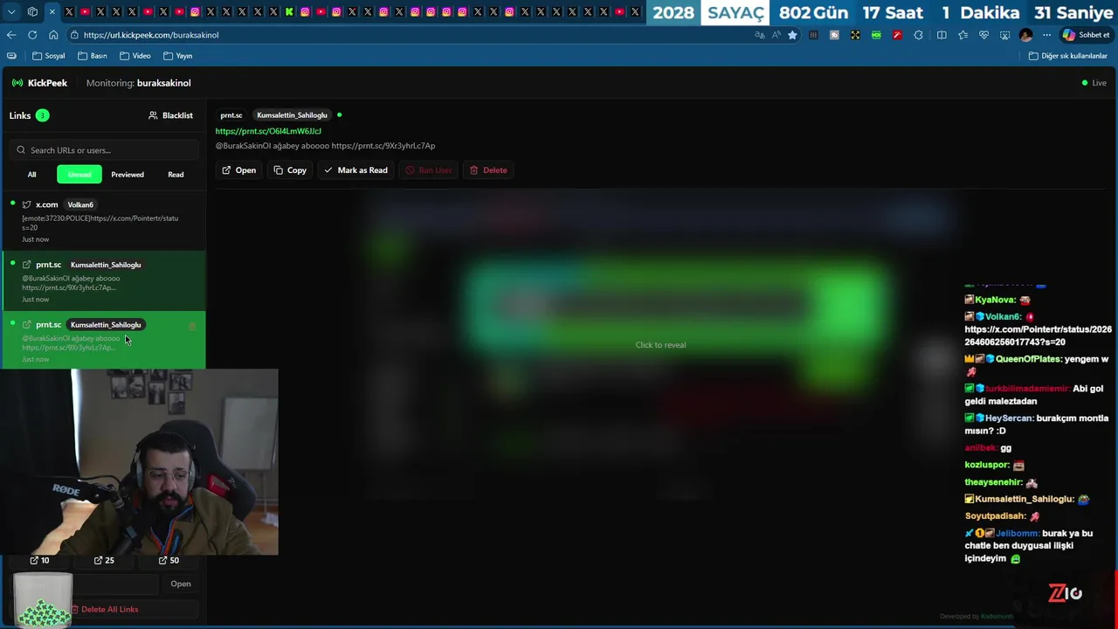Screen dimensions: 1118x629
Task: Click the x.com/Pointertr status link in chat
Action: coord(1038,335)
